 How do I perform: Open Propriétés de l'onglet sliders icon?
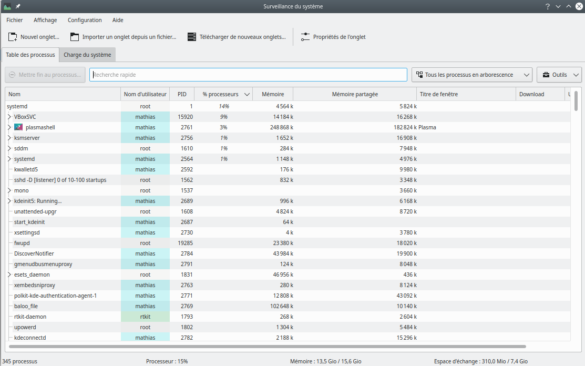click(x=305, y=37)
